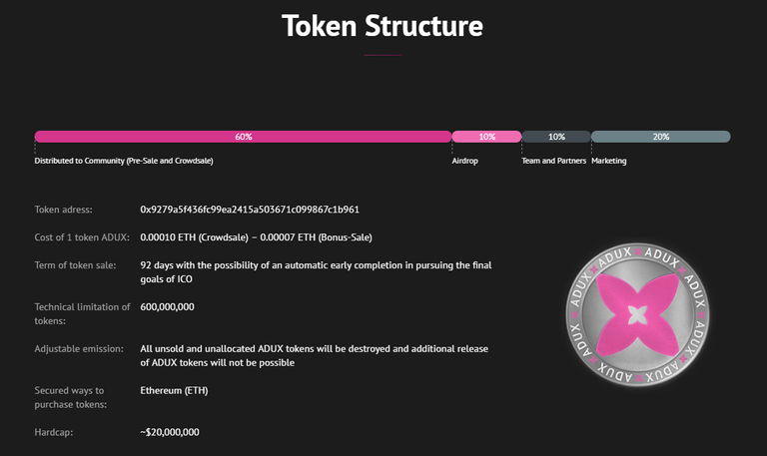Select the 10% Airdrop bar segment
Viewport: 767px width, 456px height.
point(486,137)
